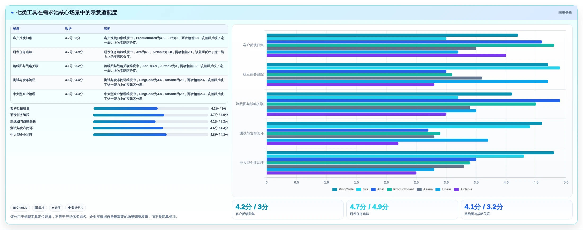Select the 进度 chip
This screenshot has width=583, height=230.
point(56,208)
